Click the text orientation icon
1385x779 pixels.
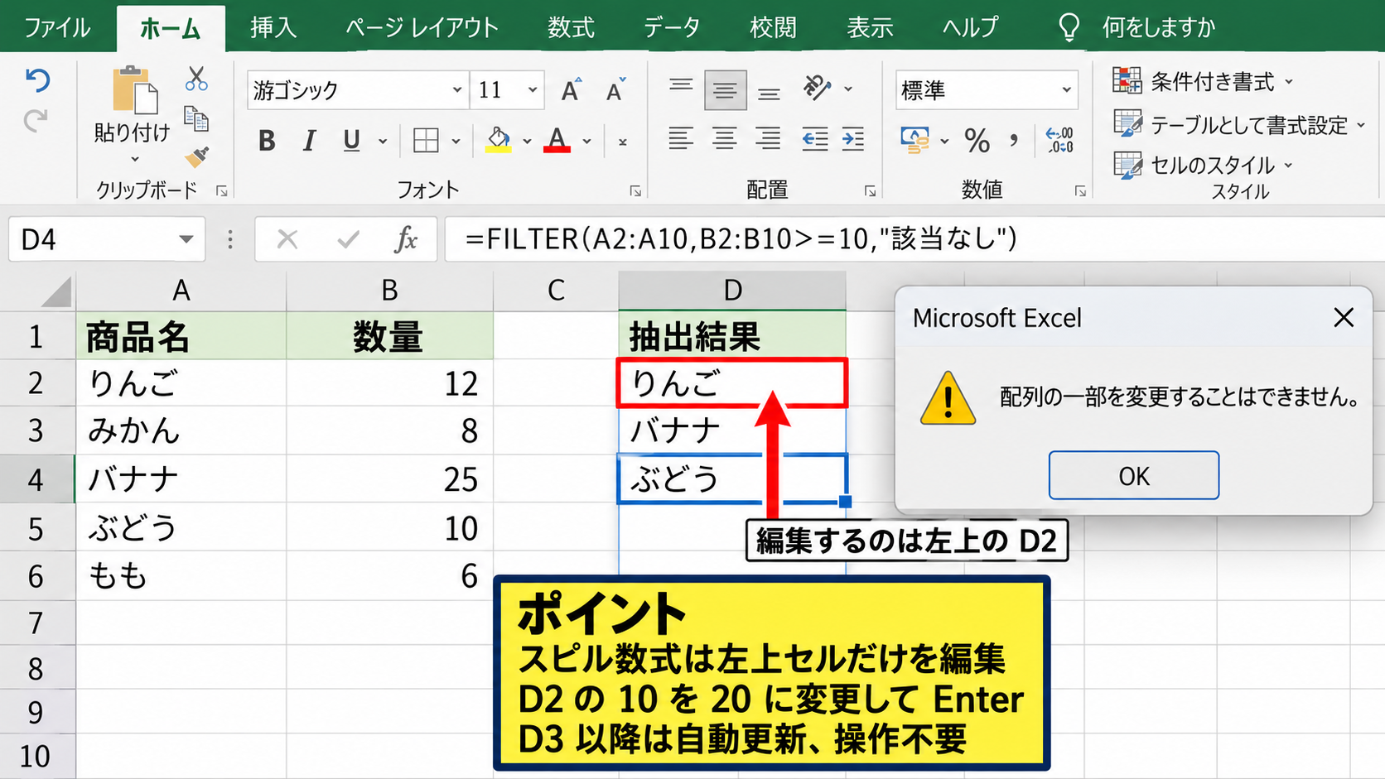tap(818, 88)
